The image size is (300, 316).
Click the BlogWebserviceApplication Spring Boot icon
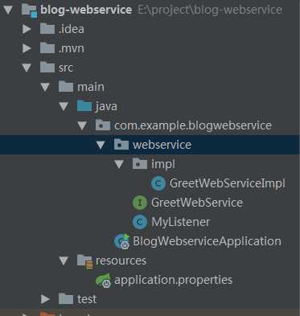point(122,241)
